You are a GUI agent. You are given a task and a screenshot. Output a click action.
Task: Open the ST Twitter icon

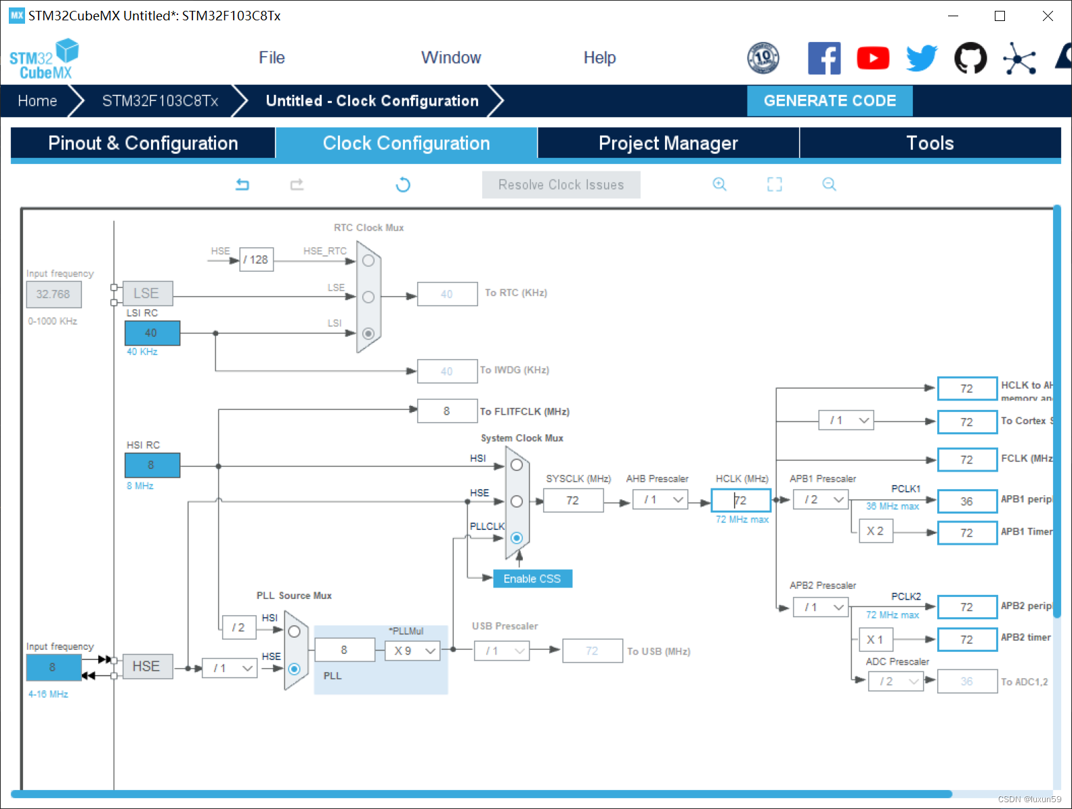point(922,58)
